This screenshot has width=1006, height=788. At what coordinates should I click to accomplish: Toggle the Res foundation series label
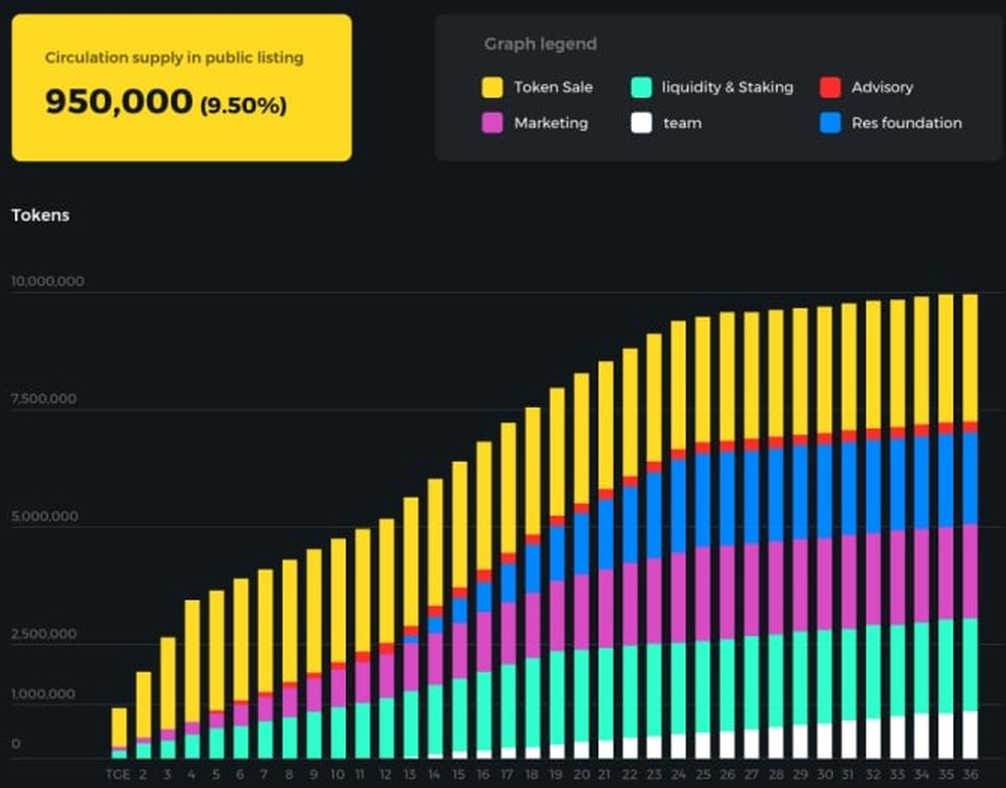point(906,123)
